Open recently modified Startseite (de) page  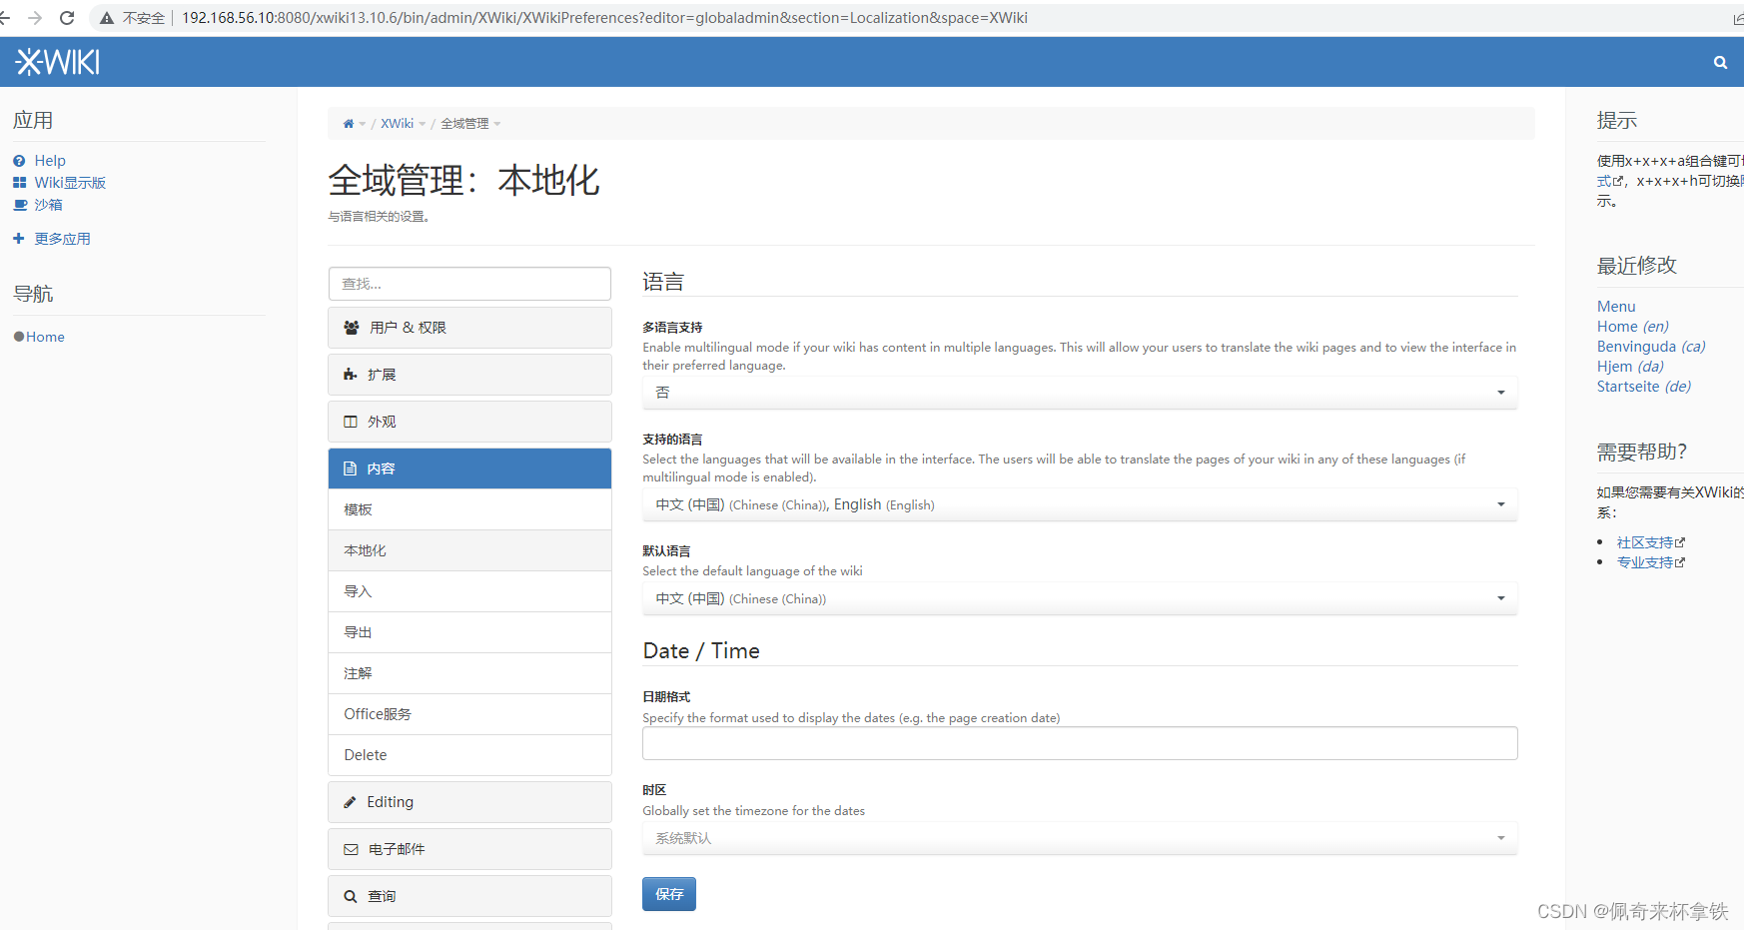[x=1644, y=387]
